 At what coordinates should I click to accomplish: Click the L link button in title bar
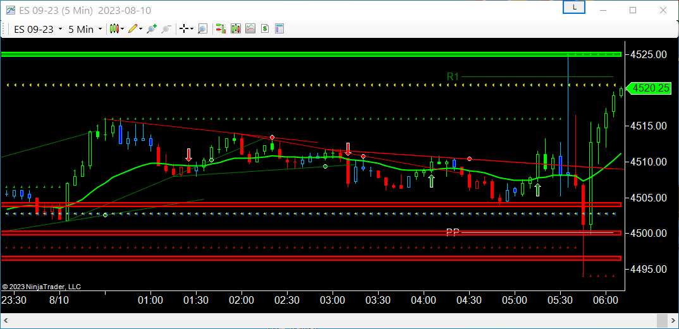pyautogui.click(x=574, y=8)
